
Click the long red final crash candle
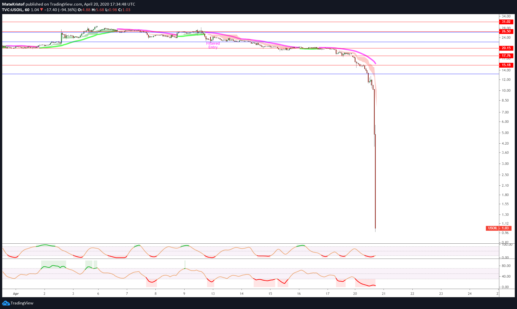pos(375,181)
